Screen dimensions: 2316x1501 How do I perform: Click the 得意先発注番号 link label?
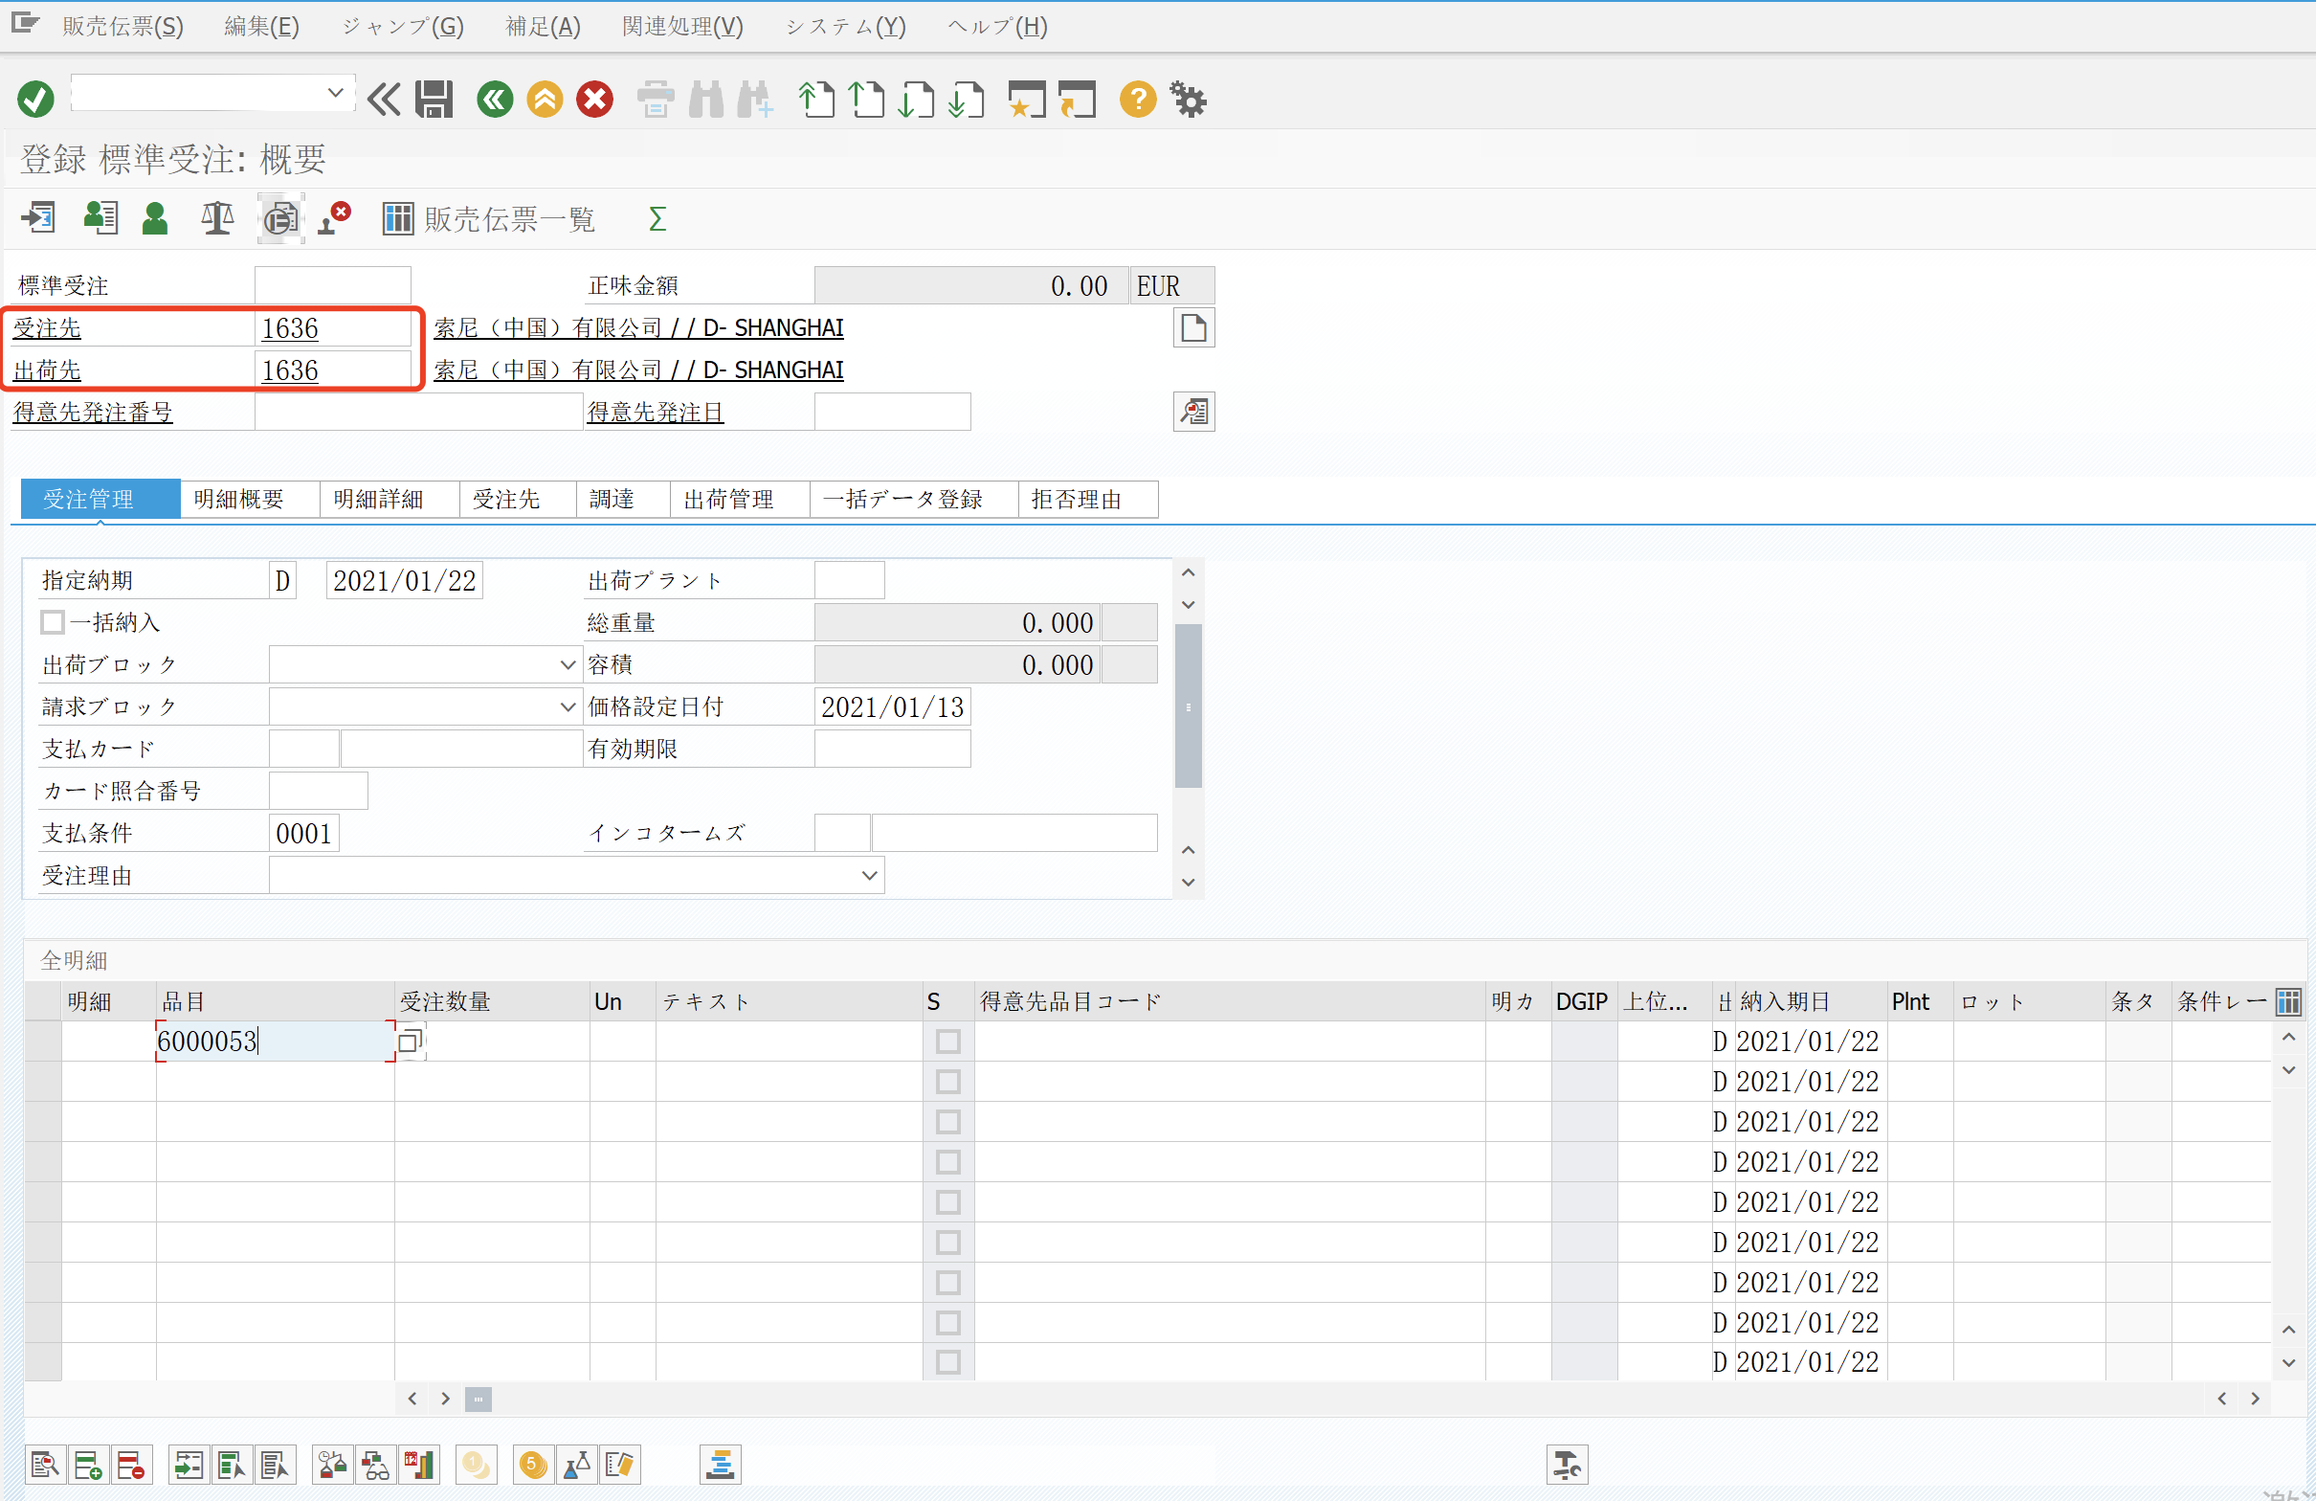coord(93,413)
